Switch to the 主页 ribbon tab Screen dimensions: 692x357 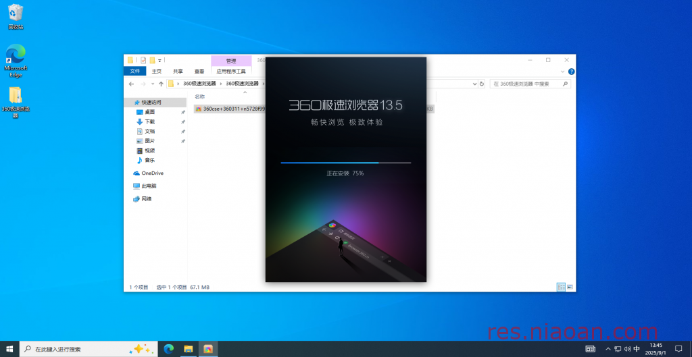(157, 71)
